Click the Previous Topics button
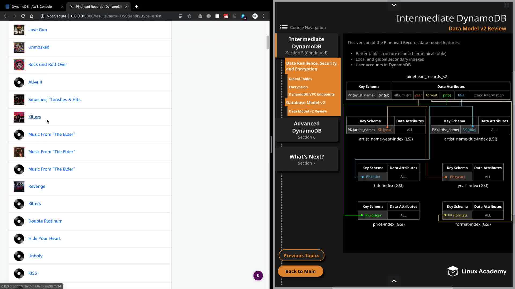This screenshot has width=515, height=289. pos(301,256)
